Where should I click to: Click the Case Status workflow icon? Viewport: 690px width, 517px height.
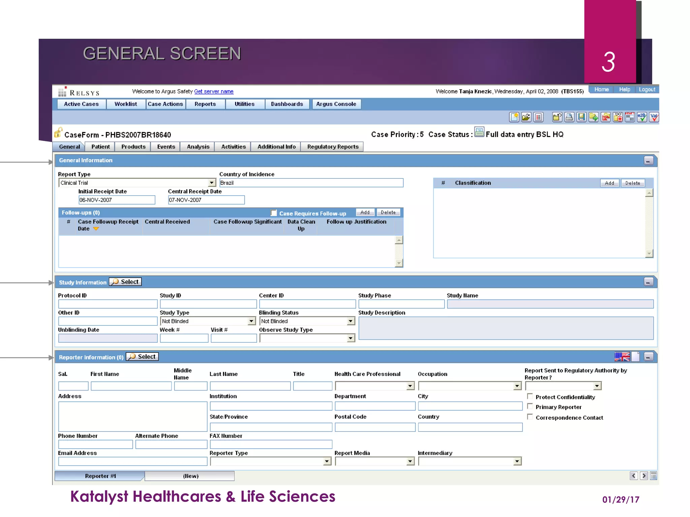[x=479, y=132]
